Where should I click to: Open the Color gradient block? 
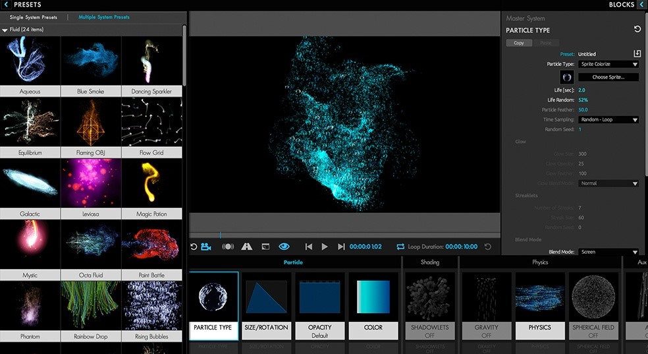pos(373,305)
